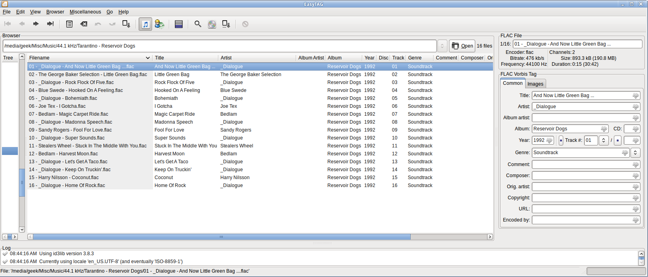Viewport: 648px width, 277px height.
Task: Switch to the Images tab
Action: click(x=535, y=84)
